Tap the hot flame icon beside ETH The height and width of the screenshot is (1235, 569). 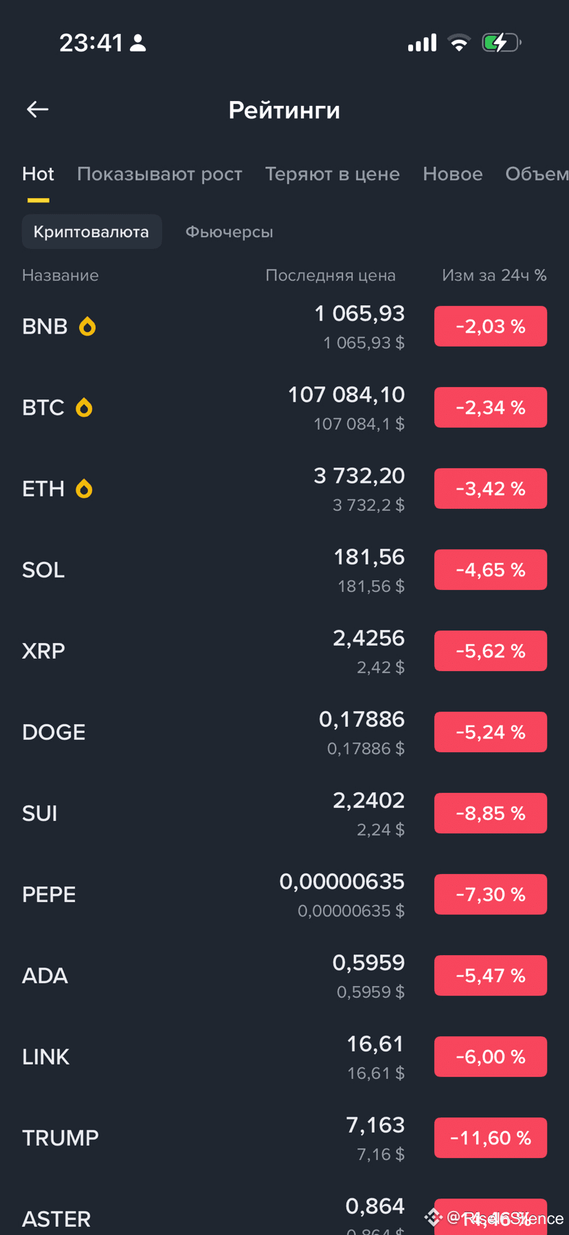pyautogui.click(x=84, y=489)
